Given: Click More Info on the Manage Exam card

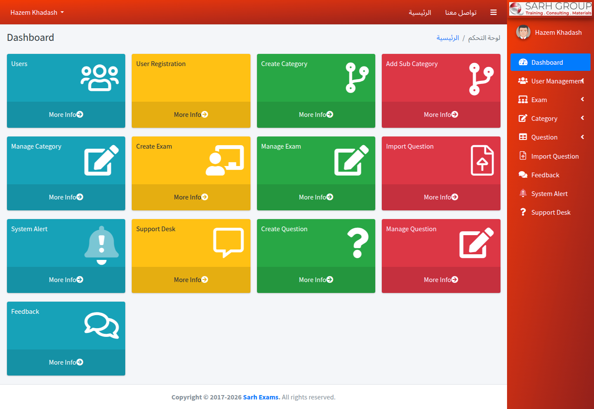Looking at the screenshot, I should [x=316, y=197].
